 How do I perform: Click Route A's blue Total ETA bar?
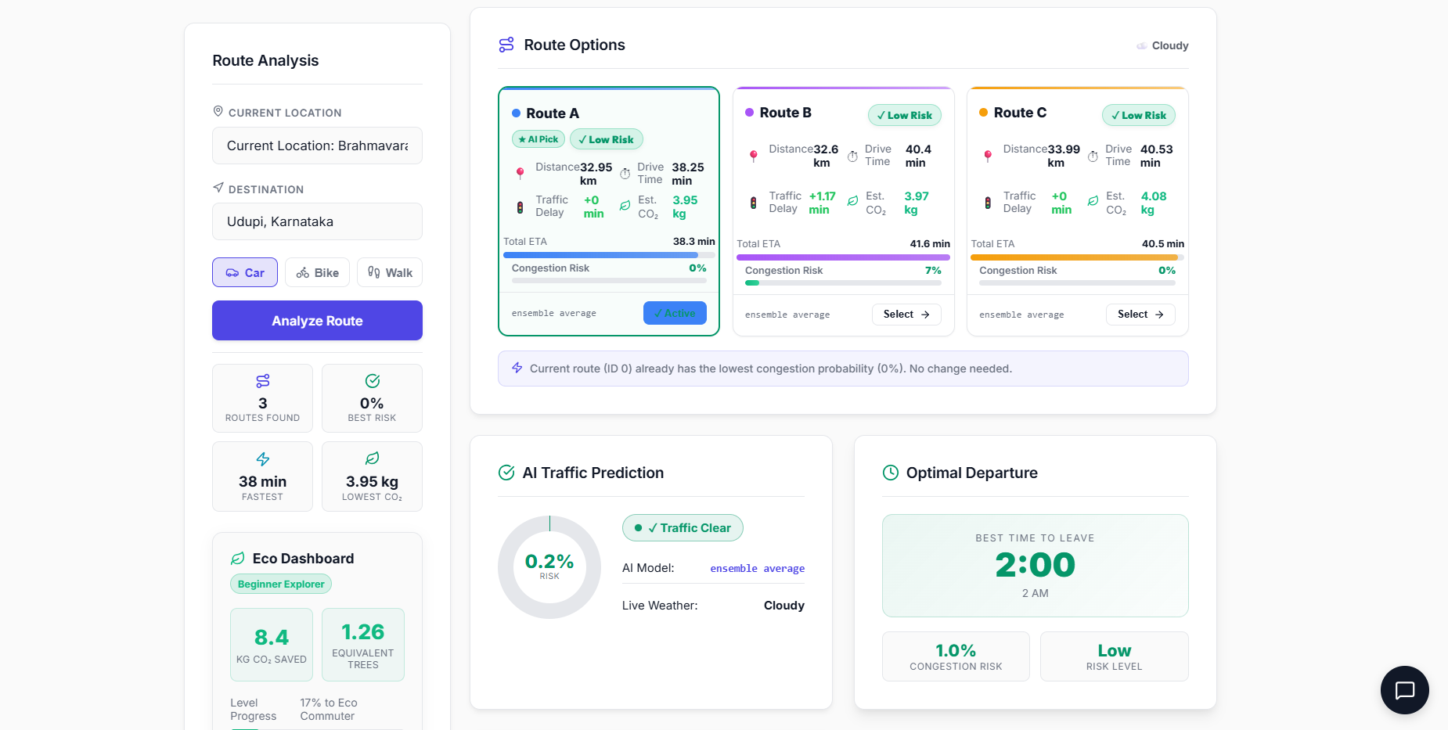609,255
